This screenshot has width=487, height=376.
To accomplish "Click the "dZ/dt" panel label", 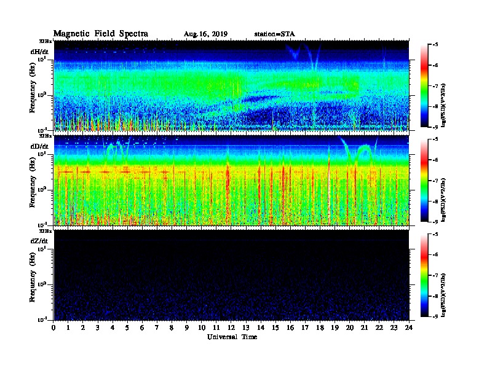I will [x=39, y=241].
